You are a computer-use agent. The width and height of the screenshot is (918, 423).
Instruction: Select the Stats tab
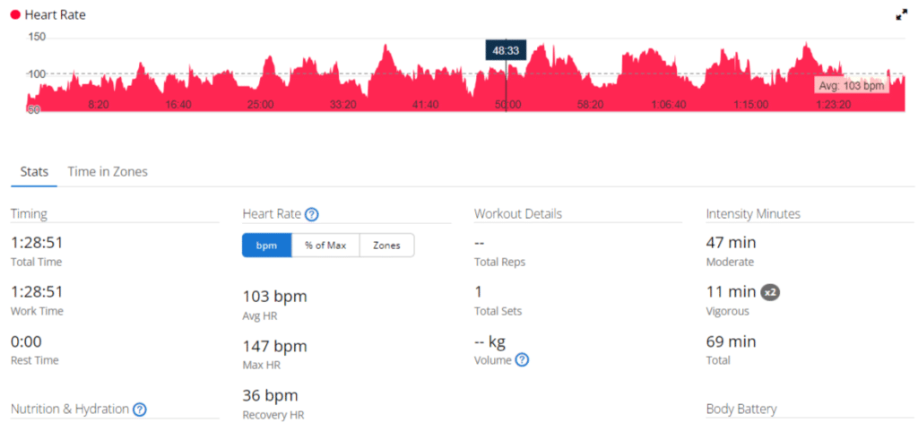coord(34,172)
